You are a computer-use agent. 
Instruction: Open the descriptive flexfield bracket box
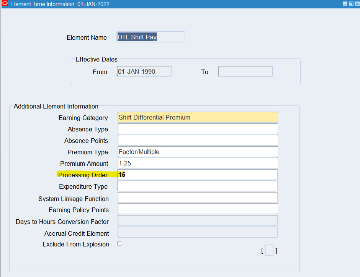[x=269, y=251]
